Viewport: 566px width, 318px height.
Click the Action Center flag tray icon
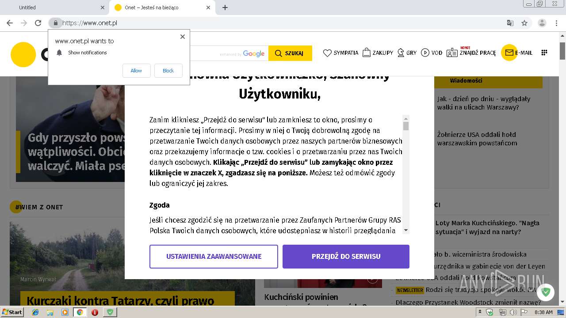tap(524, 312)
